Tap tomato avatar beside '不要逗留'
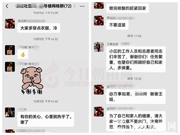The image size is (180, 135). tap(99, 21)
